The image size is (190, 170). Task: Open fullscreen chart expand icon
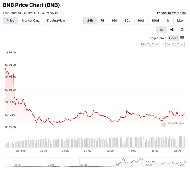[182, 30]
